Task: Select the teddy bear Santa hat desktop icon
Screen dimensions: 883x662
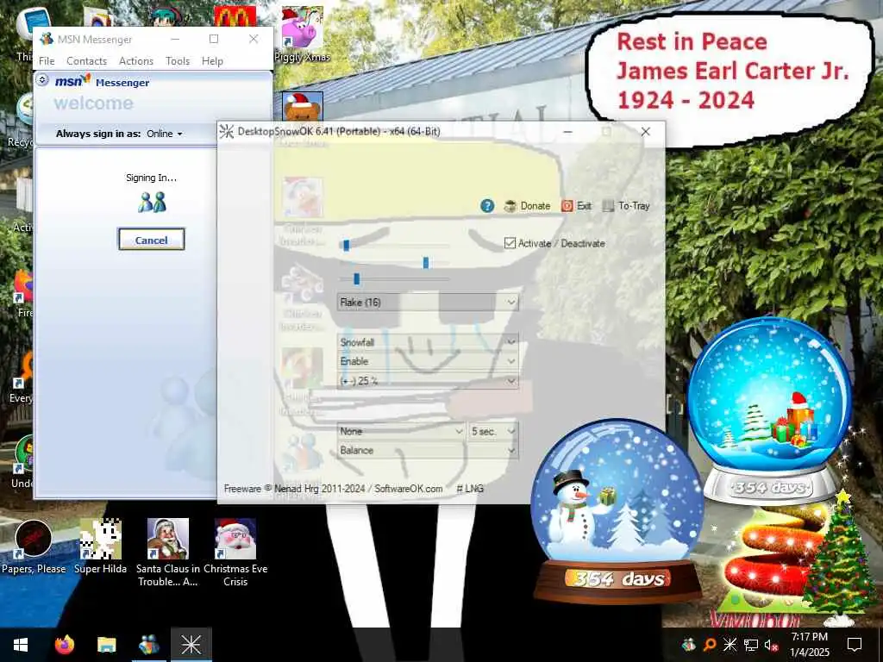Action: 303,107
